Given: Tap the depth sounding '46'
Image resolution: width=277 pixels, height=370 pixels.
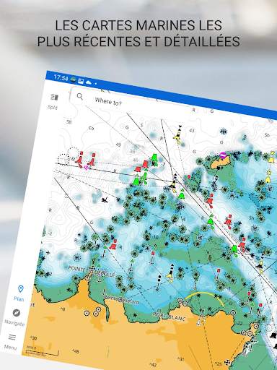Looking at the screenshot, I should pyautogui.click(x=136, y=160).
